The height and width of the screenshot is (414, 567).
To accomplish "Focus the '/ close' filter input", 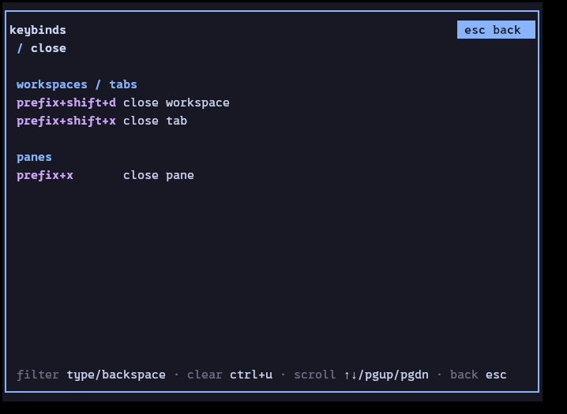I will pos(42,48).
